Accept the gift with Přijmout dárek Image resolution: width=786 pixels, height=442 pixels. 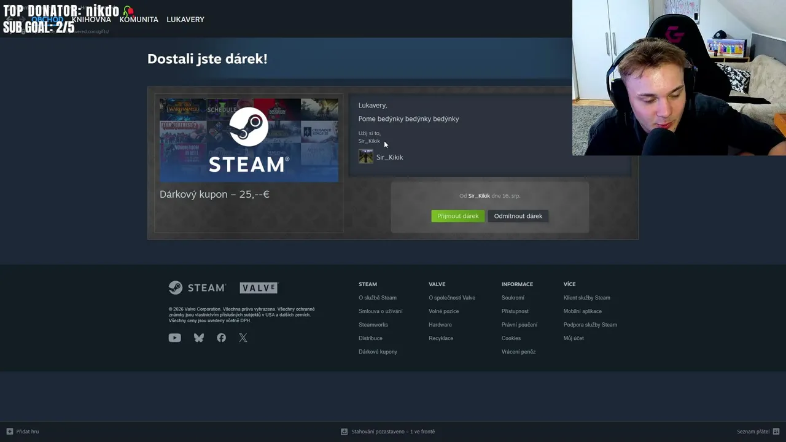tap(458, 216)
